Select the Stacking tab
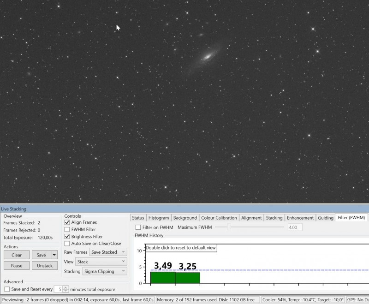369x304 pixels. click(x=274, y=218)
